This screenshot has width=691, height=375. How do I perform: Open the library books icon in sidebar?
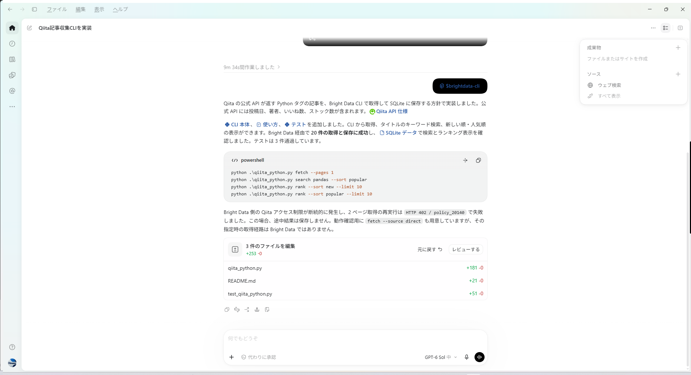pos(12,59)
